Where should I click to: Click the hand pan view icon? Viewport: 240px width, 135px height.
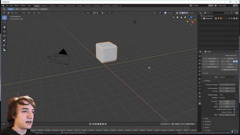click(181, 18)
